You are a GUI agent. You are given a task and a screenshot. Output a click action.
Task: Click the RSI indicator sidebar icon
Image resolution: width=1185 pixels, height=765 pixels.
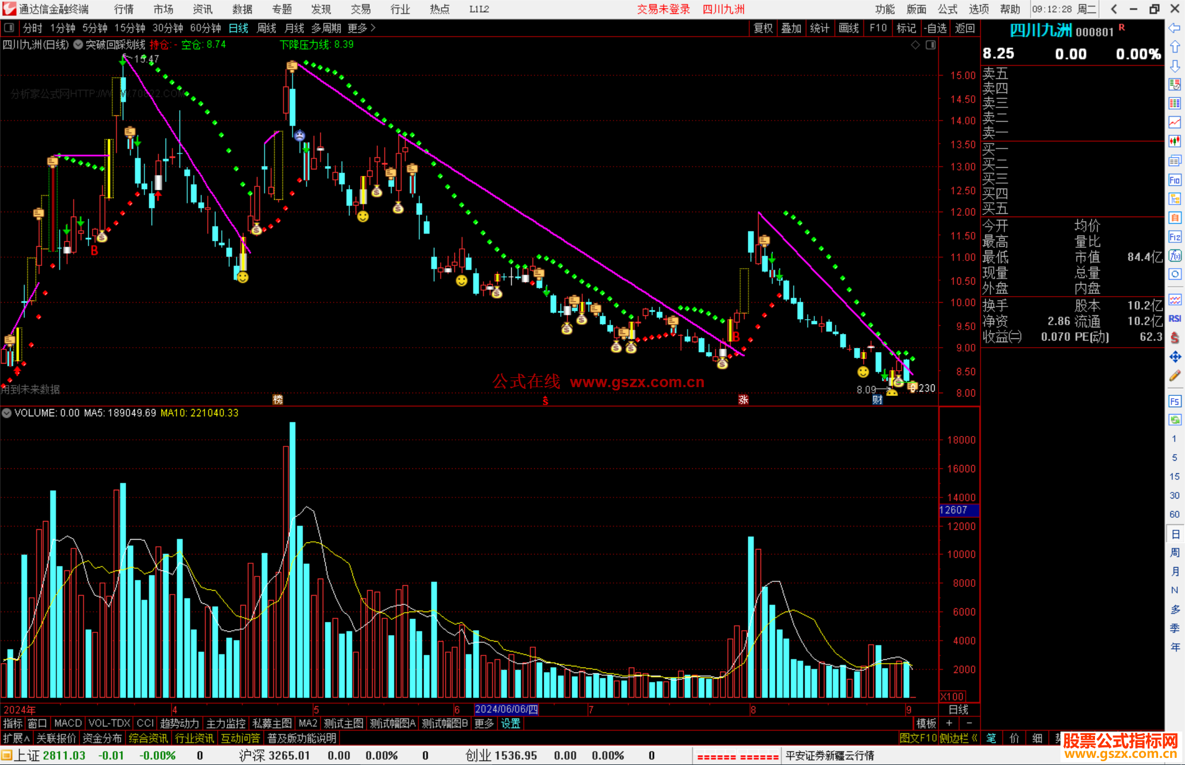pyautogui.click(x=1175, y=319)
